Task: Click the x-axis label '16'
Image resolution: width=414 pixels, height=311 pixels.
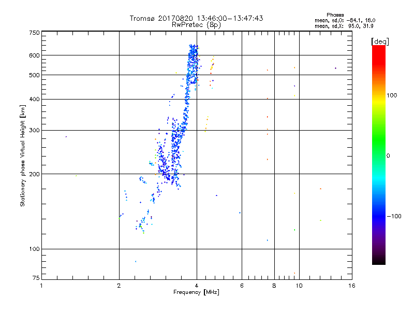Action: tap(352, 286)
